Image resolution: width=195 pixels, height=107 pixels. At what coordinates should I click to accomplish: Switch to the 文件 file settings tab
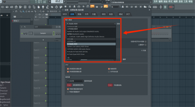(x=87, y=14)
